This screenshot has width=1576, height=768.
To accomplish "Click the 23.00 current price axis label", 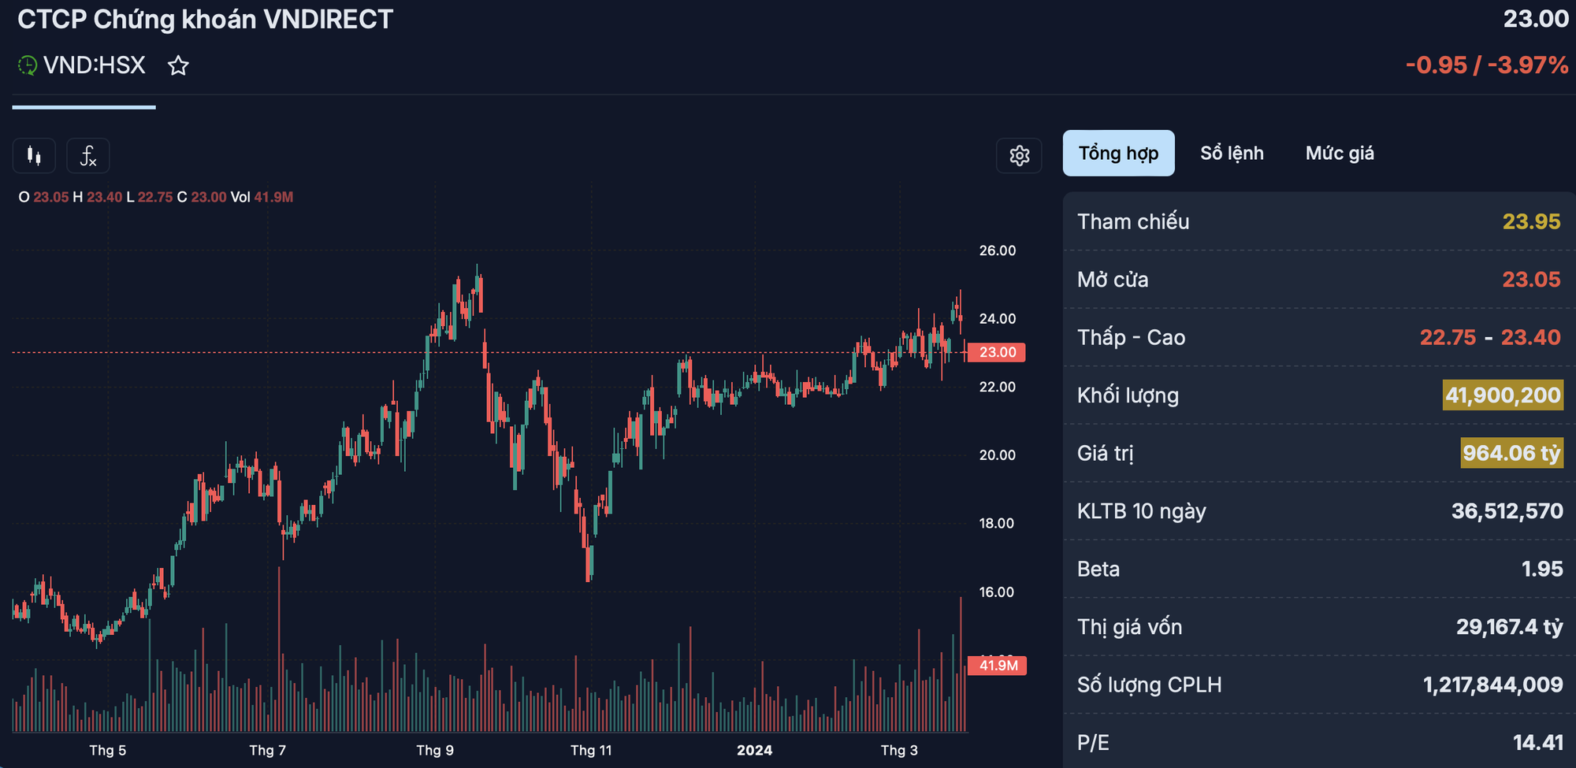I will (x=997, y=352).
